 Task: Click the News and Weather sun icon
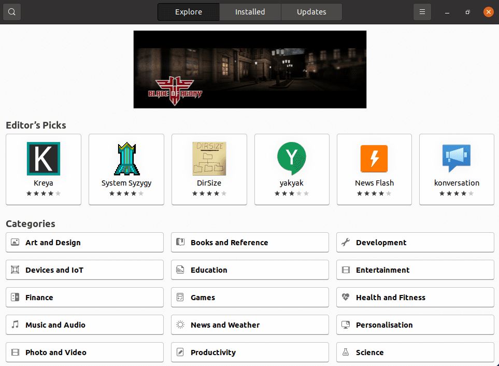[x=180, y=325]
